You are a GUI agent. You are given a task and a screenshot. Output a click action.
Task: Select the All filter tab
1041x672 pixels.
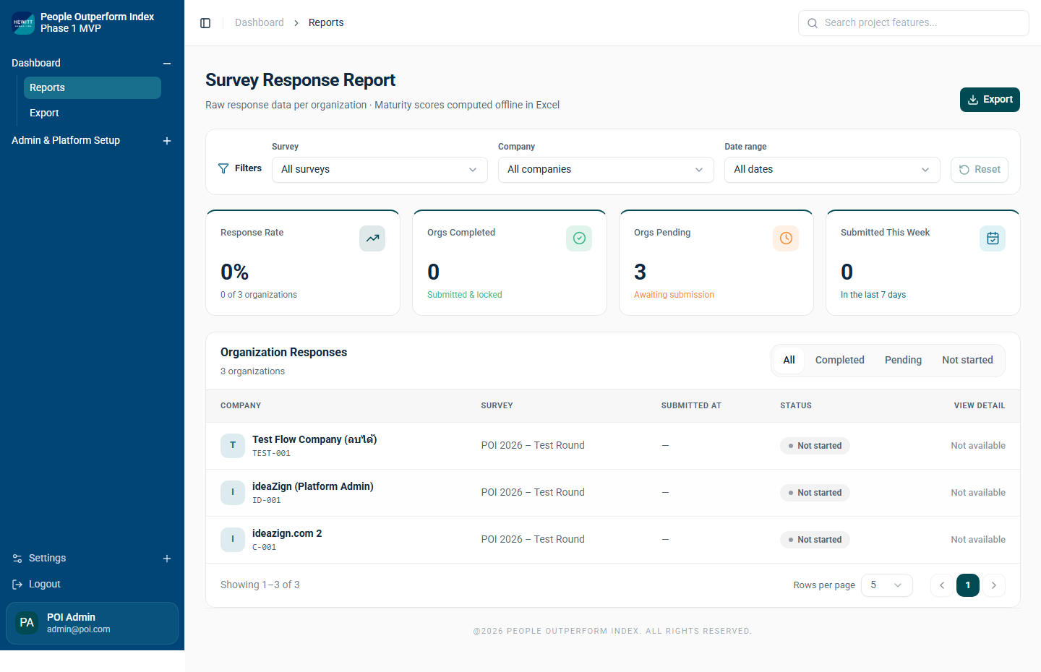coord(789,361)
